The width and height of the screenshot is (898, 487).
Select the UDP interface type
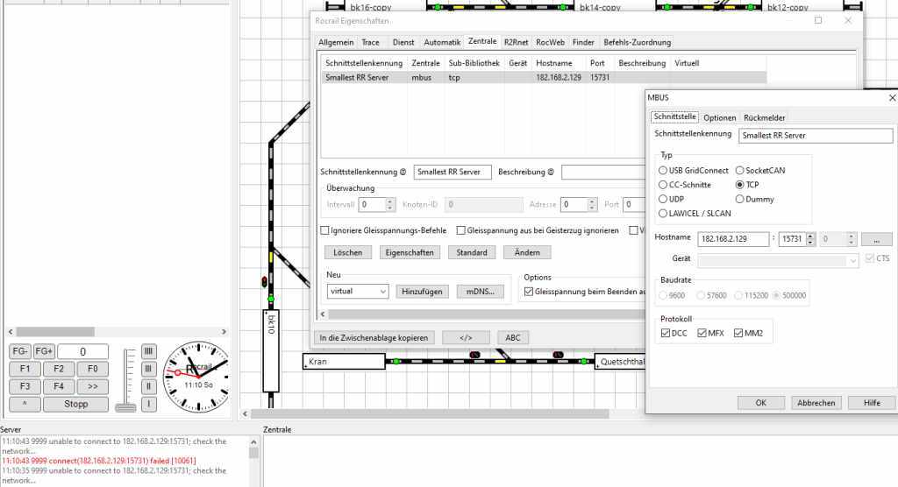(663, 199)
